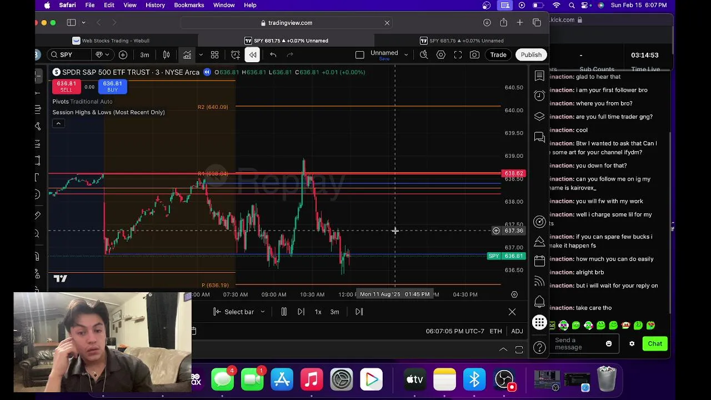Change replay interval 3m
Screen dimensions: 711x400
pos(334,312)
